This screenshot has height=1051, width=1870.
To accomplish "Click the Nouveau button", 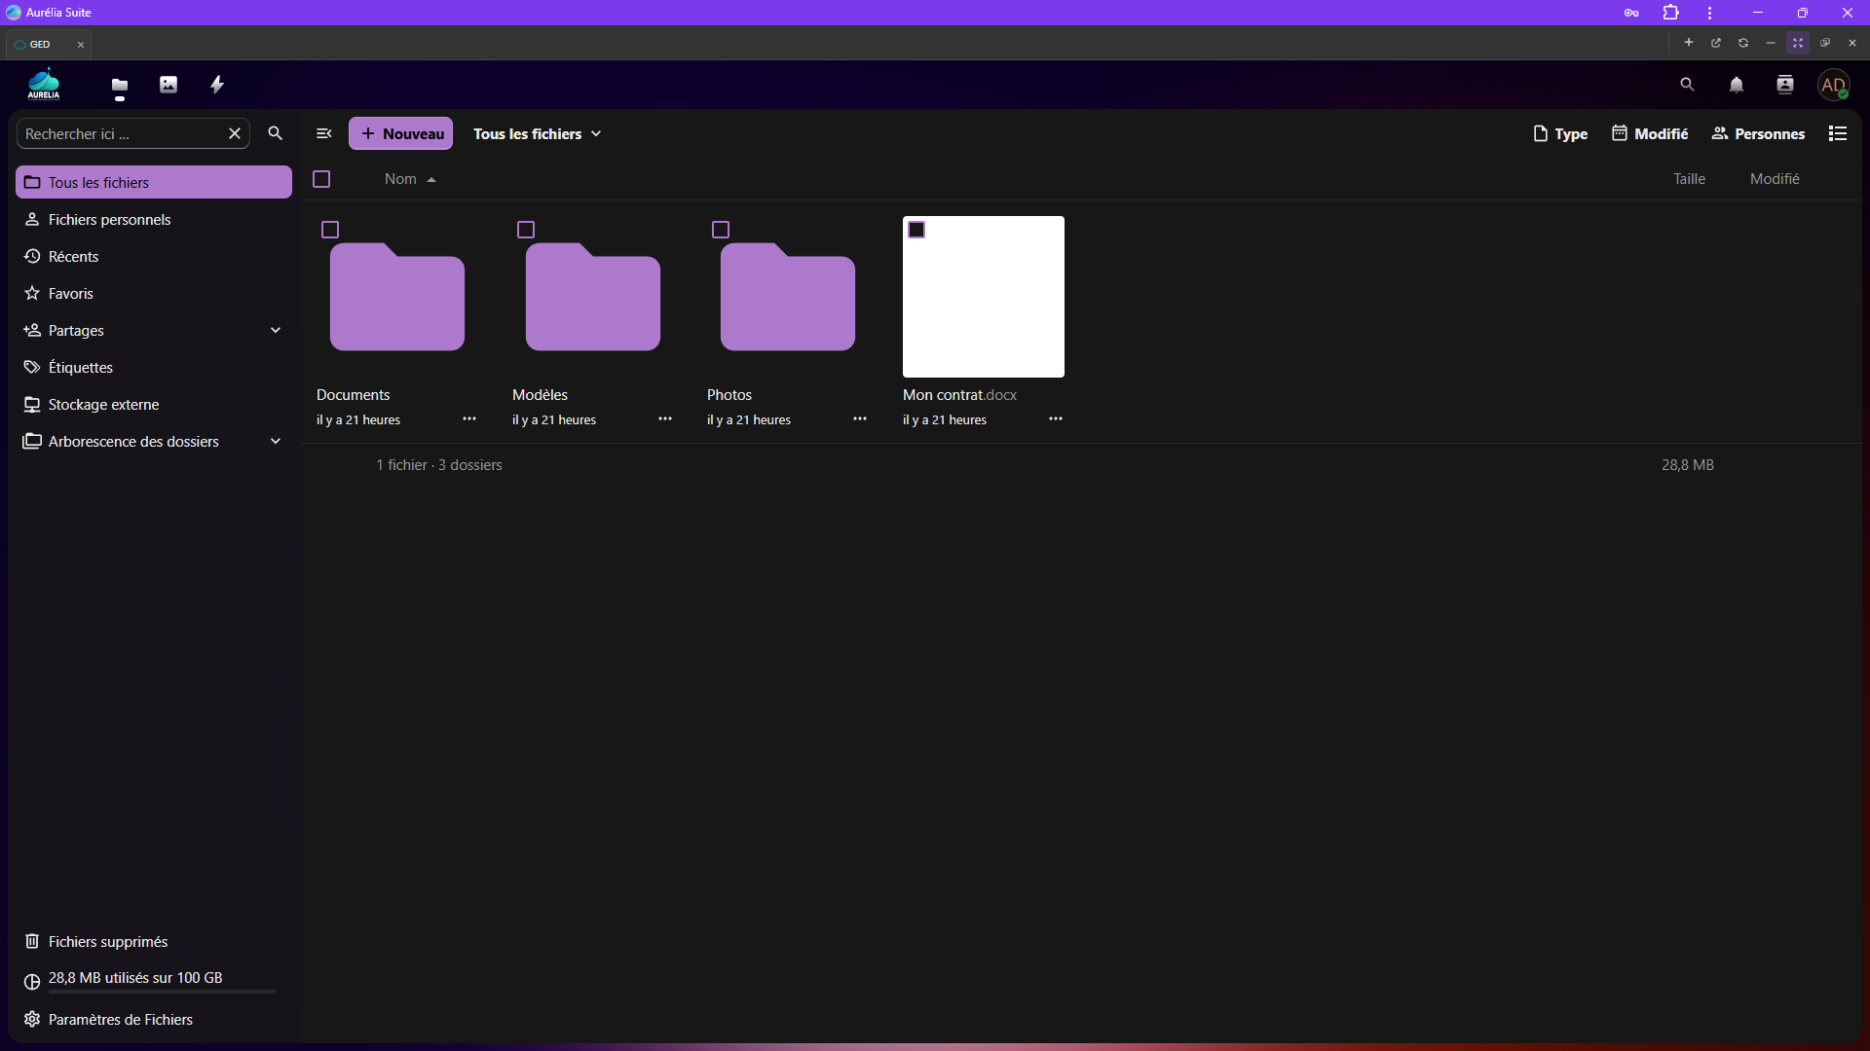I will tap(401, 134).
